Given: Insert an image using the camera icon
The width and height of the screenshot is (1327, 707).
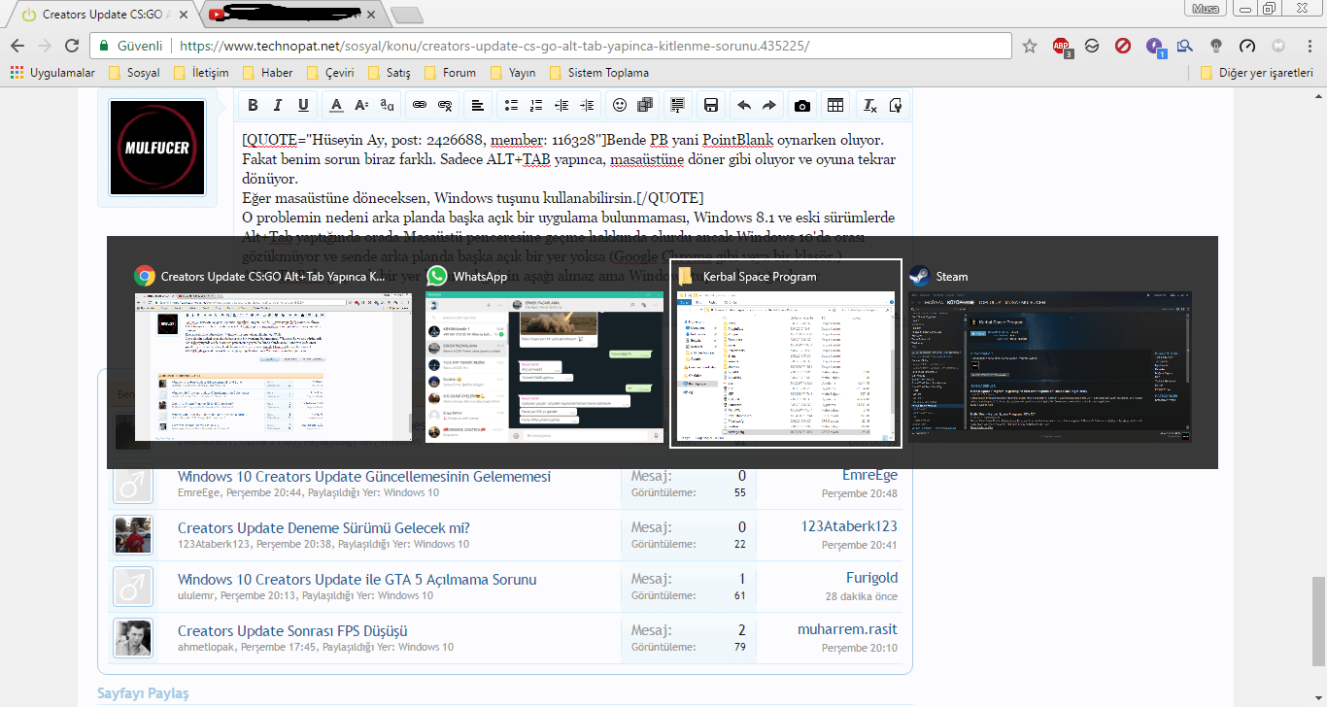Looking at the screenshot, I should (x=802, y=105).
